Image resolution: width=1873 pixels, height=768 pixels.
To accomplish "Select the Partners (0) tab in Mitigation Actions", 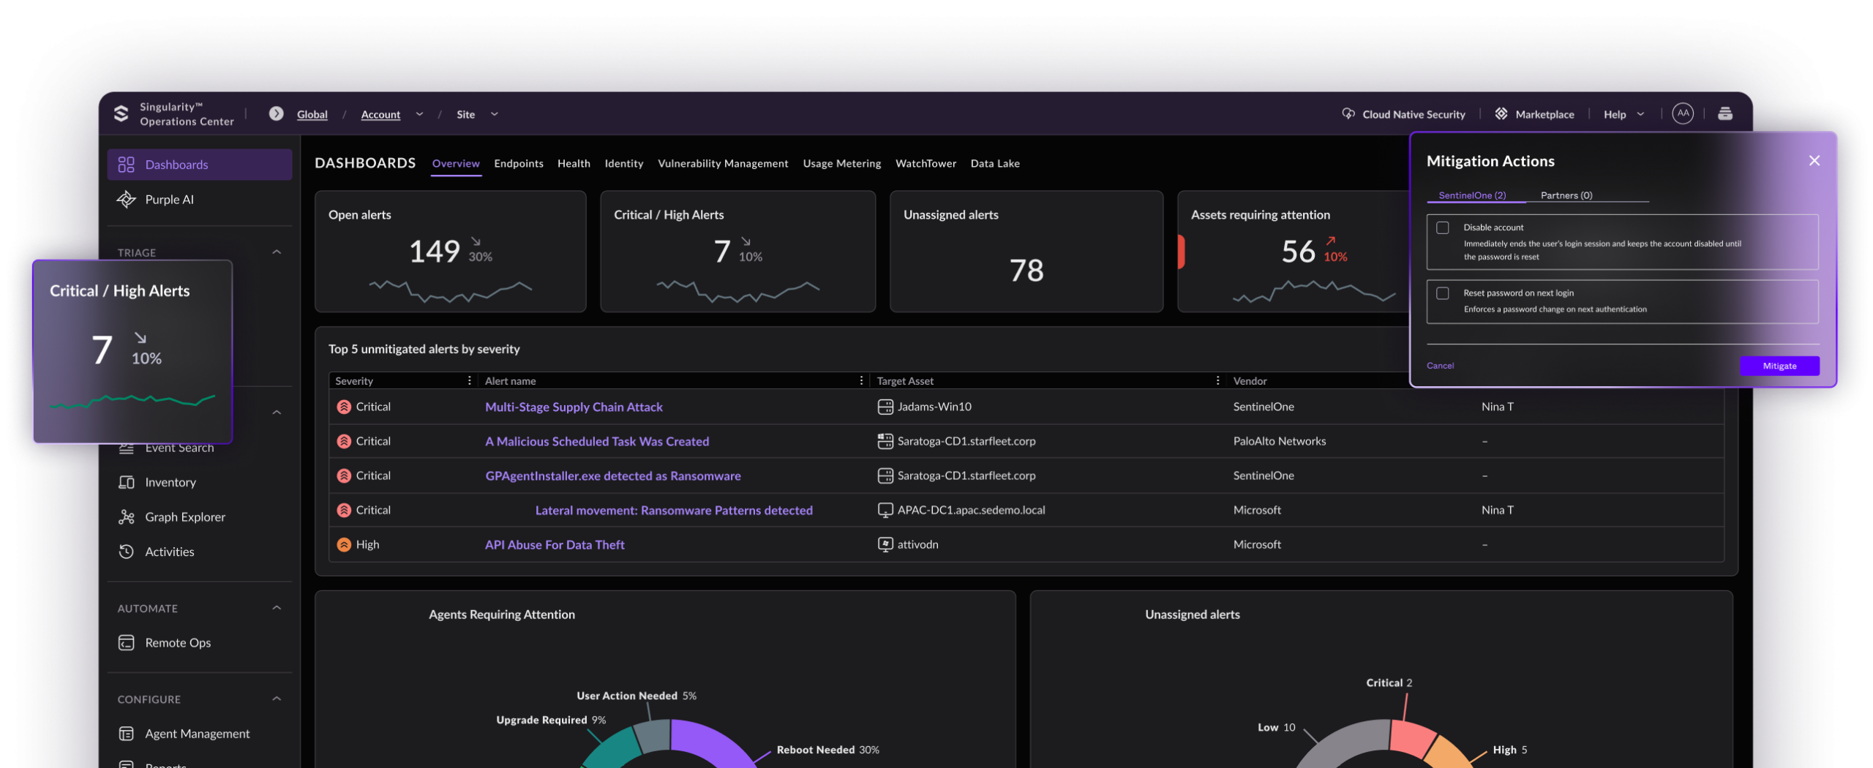I will 1566,195.
